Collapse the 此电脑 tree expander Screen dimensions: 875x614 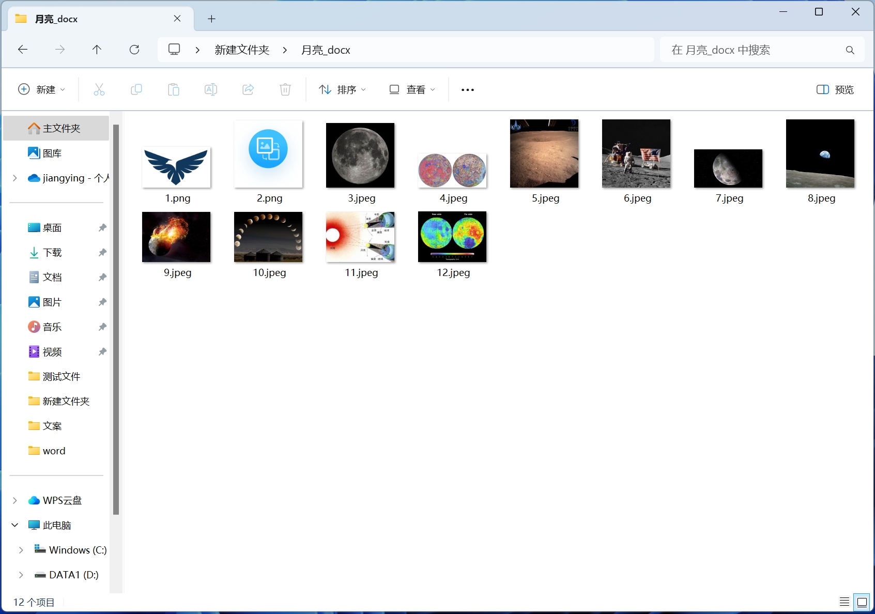14,525
